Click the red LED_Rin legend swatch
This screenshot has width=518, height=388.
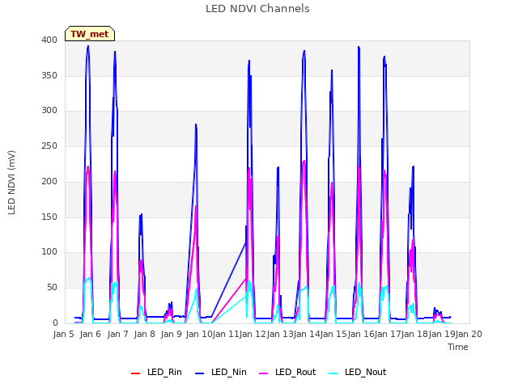coord(136,373)
